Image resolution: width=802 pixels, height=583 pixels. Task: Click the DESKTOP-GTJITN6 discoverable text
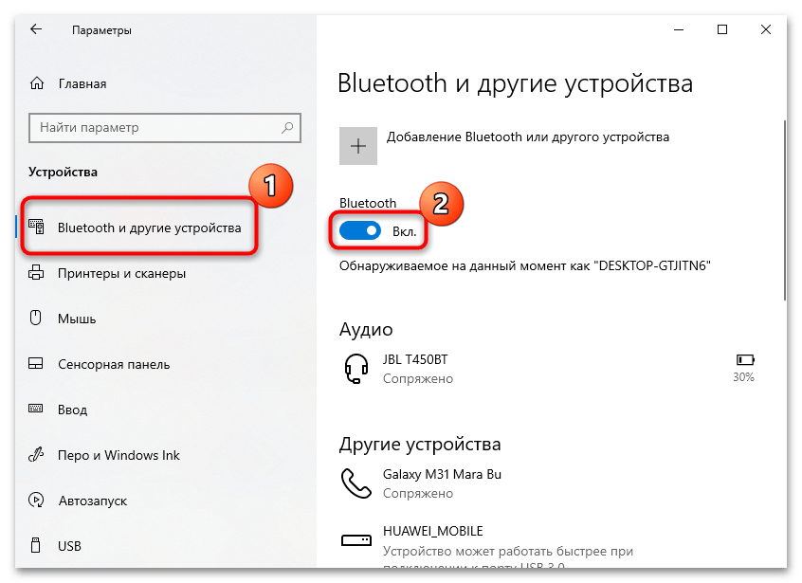[525, 266]
